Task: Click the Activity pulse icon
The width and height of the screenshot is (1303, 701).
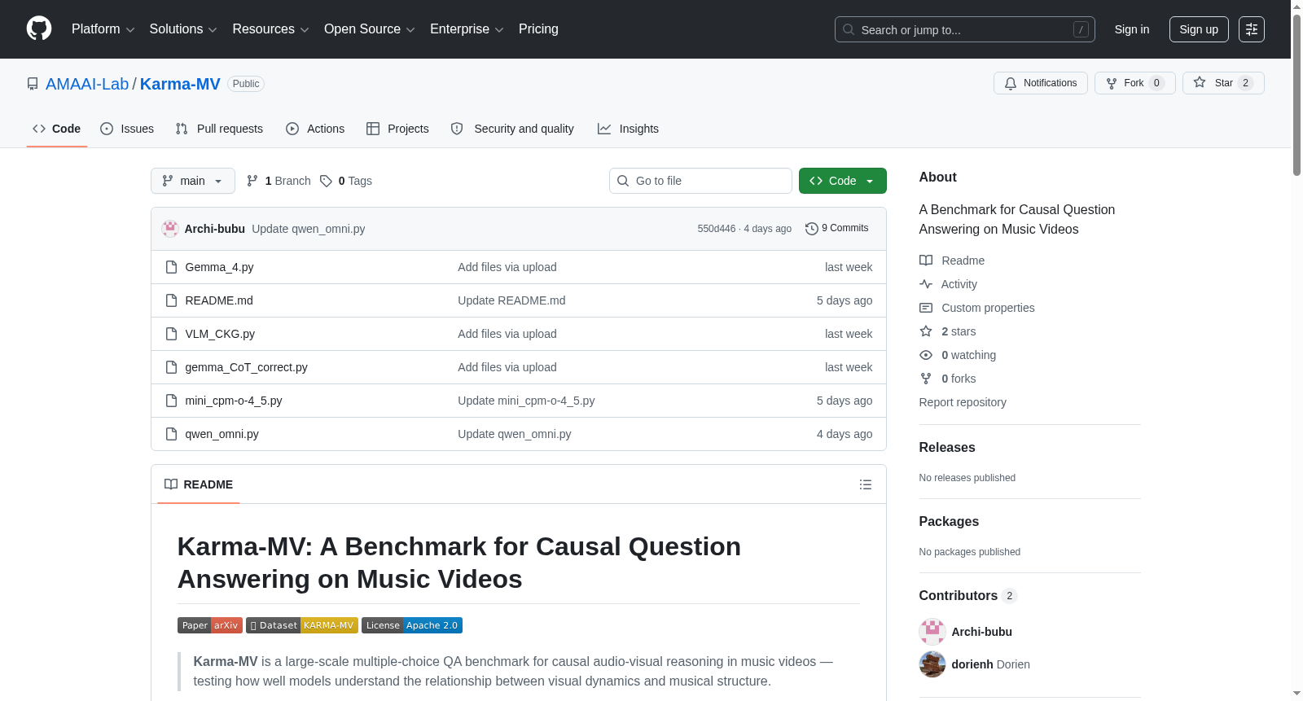Action: tap(926, 284)
